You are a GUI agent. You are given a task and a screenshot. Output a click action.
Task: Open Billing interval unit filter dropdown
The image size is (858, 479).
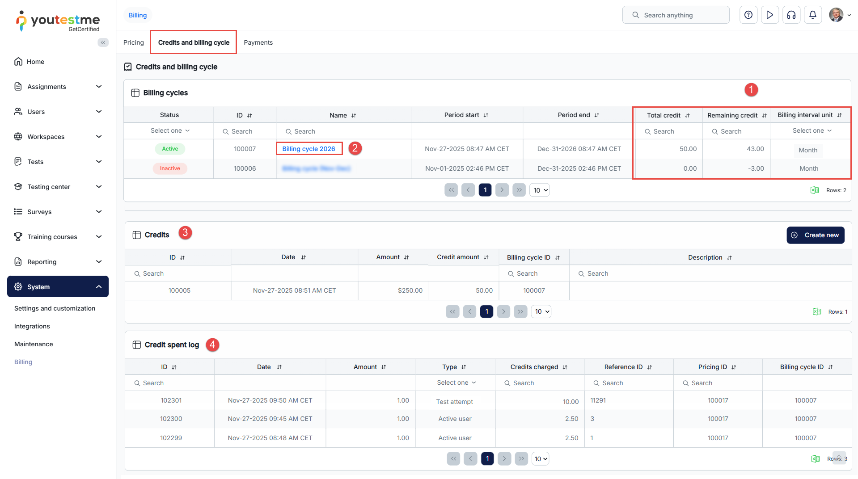(812, 131)
